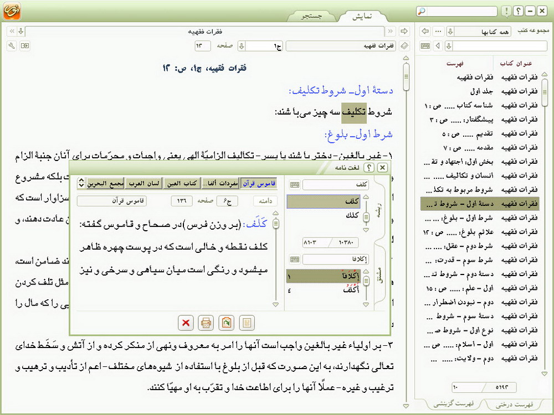Click the double chevron beside the forward arrow button
The image size is (554, 415).
coord(391,32)
